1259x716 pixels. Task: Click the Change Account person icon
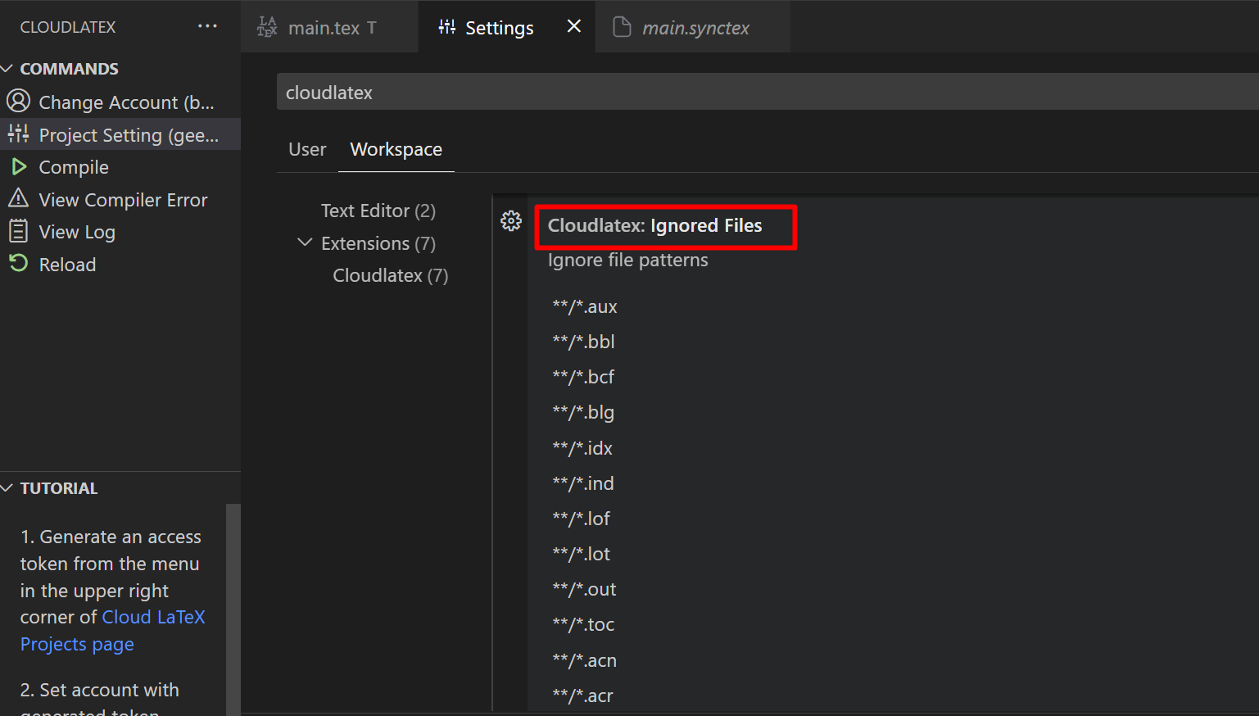click(19, 102)
